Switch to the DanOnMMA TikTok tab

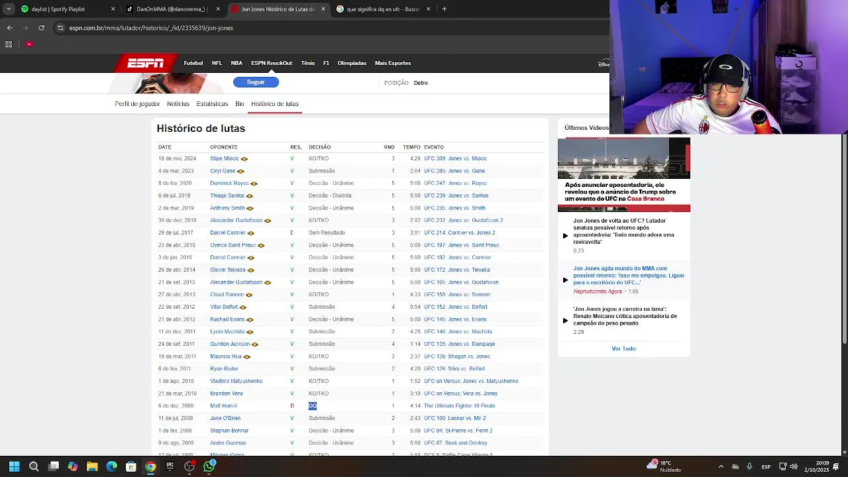(172, 9)
